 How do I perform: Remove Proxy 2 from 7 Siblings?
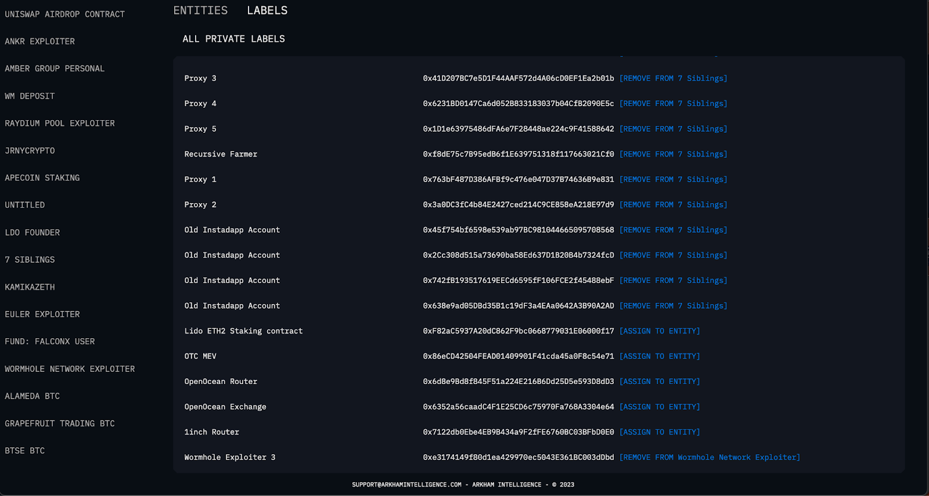pyautogui.click(x=674, y=204)
